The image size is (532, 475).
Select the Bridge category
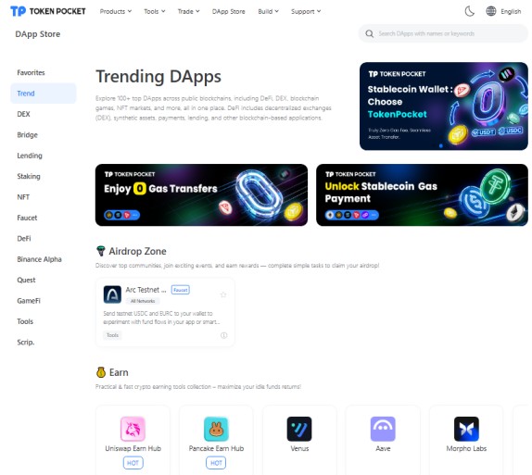pos(27,135)
